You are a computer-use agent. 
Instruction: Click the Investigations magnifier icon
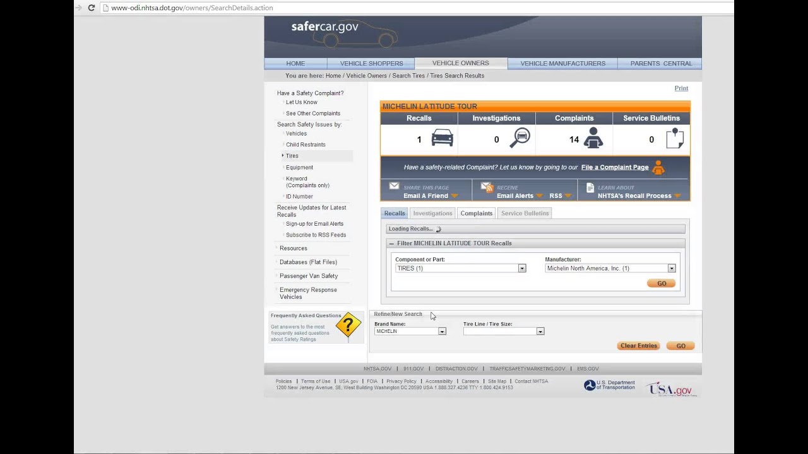click(520, 137)
